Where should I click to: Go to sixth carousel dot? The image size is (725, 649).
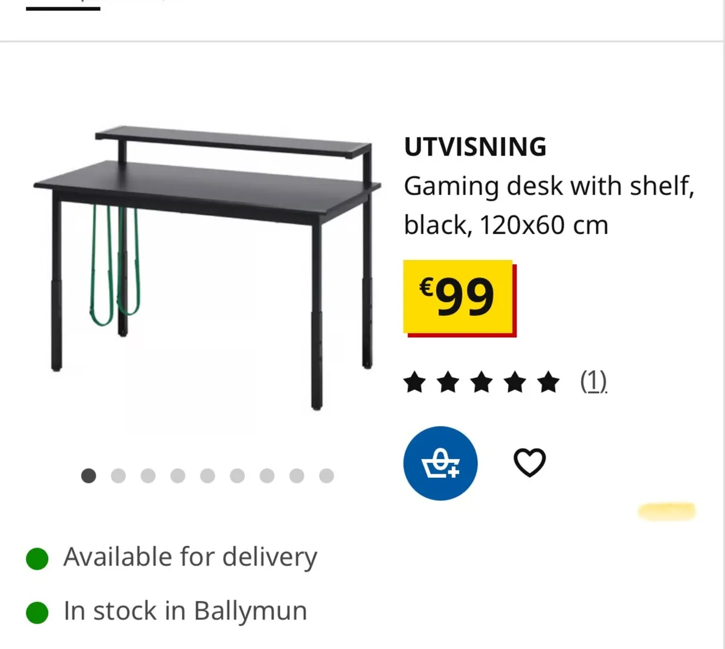click(x=237, y=476)
